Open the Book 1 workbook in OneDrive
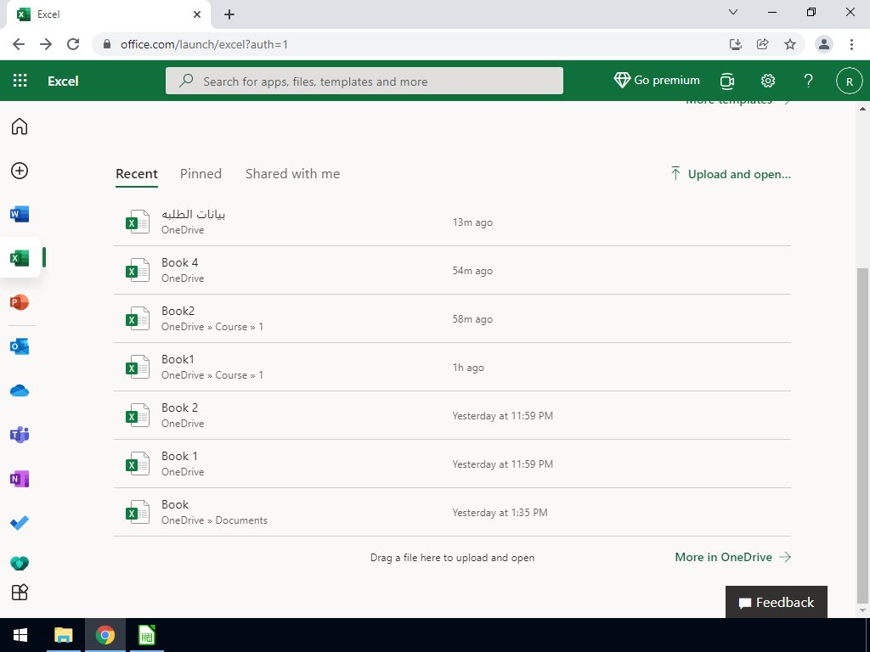 pos(452,464)
